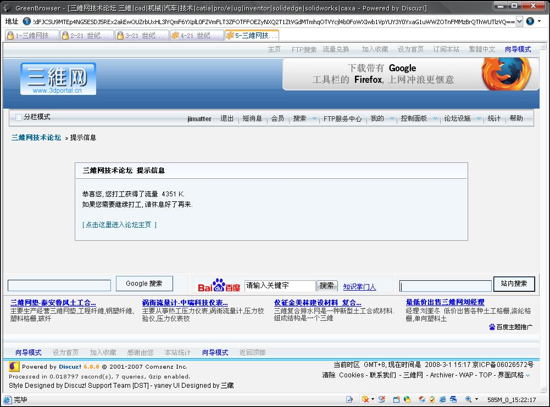Open the jimatter user profile link

point(199,118)
